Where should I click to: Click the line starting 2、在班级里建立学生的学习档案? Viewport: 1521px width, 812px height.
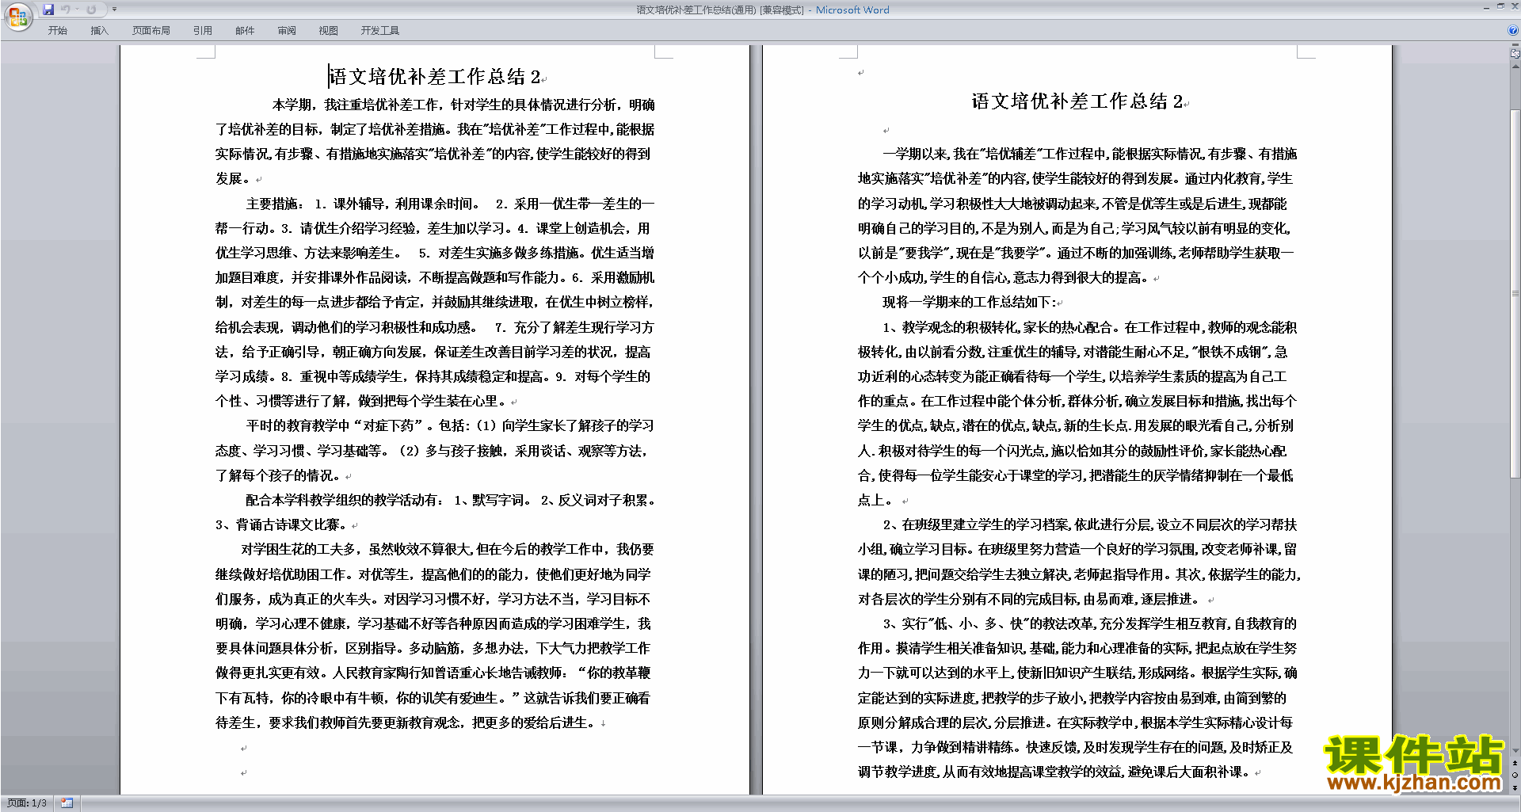(x=1090, y=524)
